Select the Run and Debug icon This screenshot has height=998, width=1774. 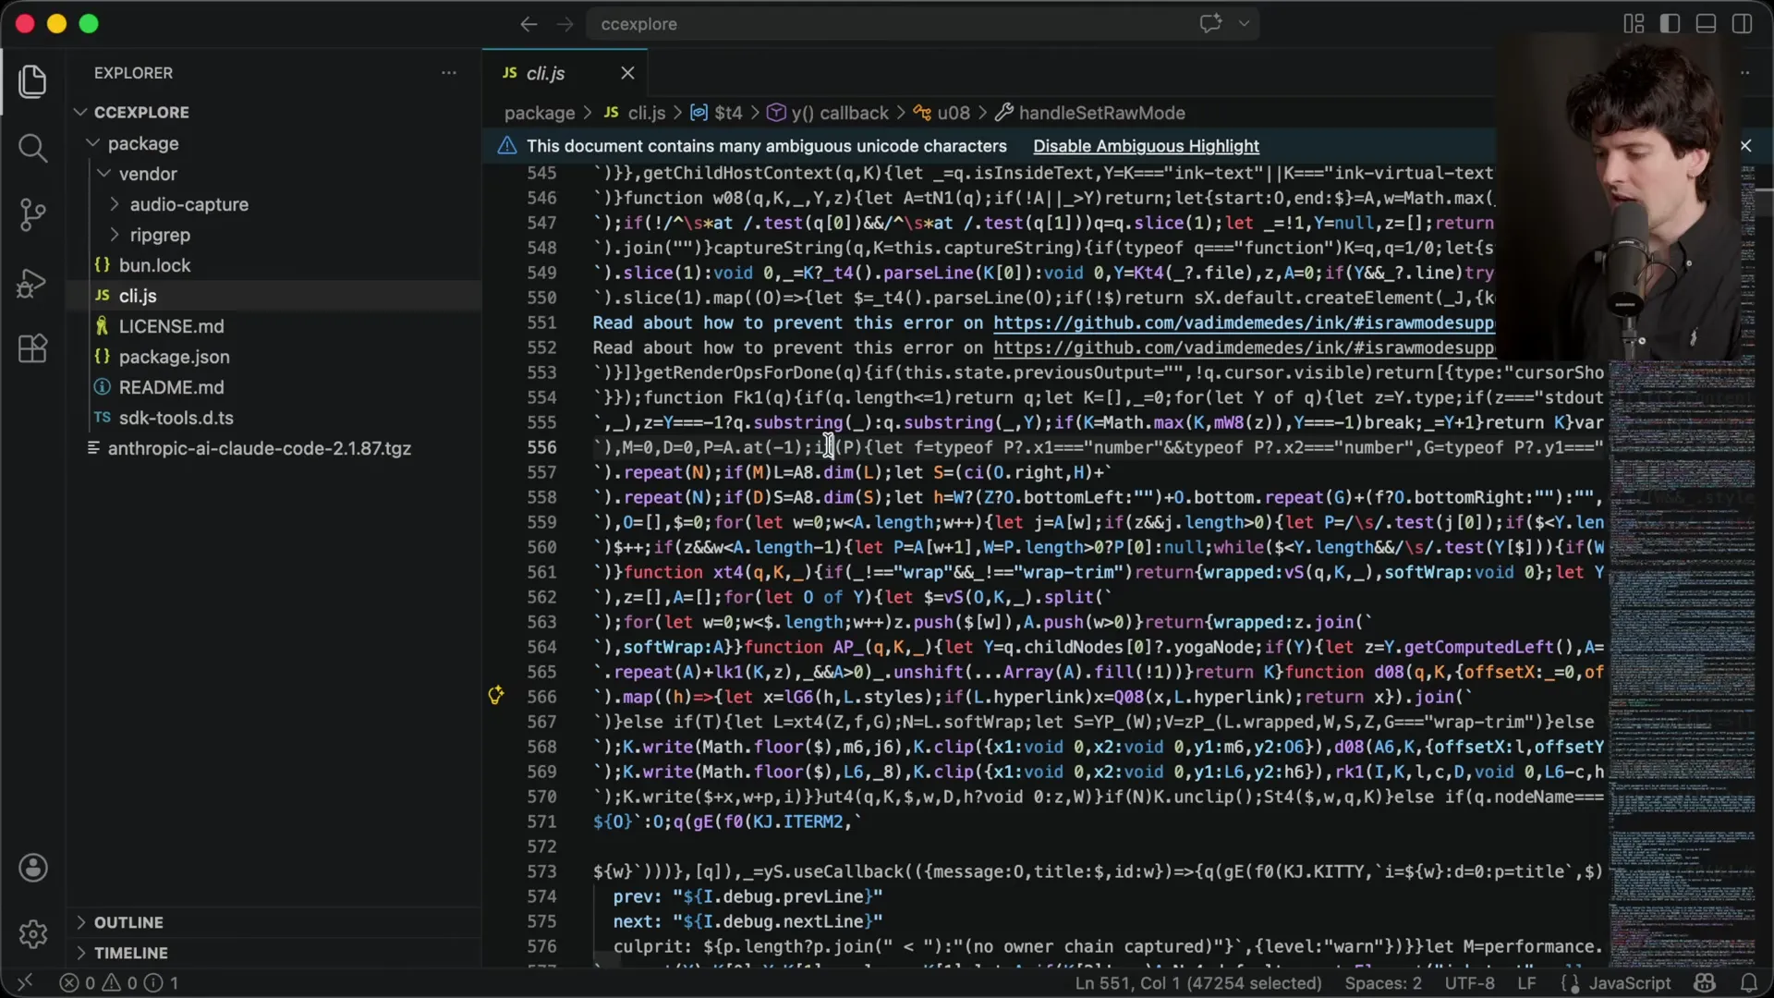(33, 282)
